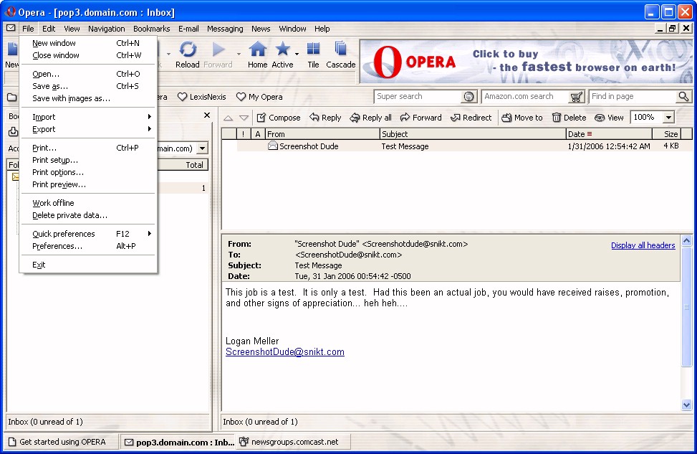Sort messages by From column header
The height and width of the screenshot is (454, 697).
click(322, 134)
